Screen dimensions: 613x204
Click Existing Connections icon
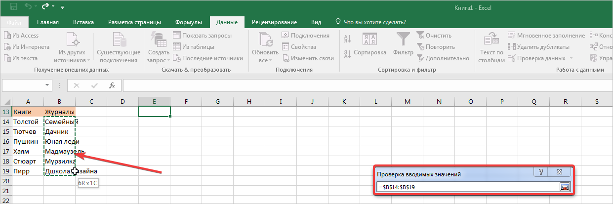click(x=118, y=48)
